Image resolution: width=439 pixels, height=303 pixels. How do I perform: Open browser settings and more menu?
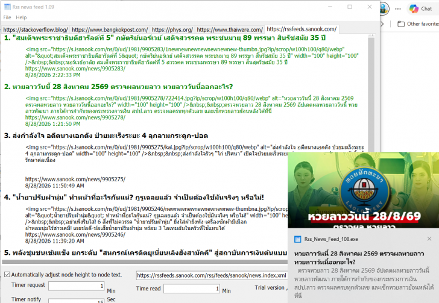coord(398,8)
